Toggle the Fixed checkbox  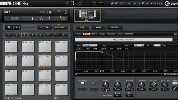pyautogui.click(x=169, y=45)
